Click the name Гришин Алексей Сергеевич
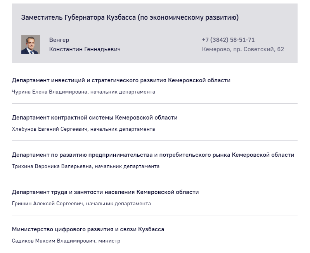This screenshot has height=253, width=310. pyautogui.click(x=48, y=204)
